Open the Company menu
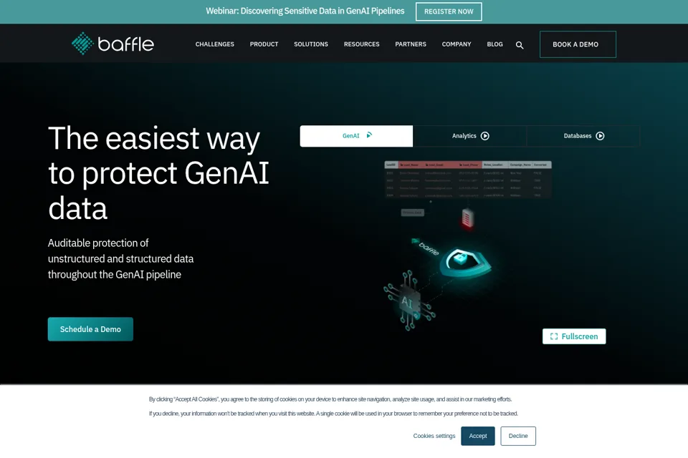688x458 pixels. 457,44
